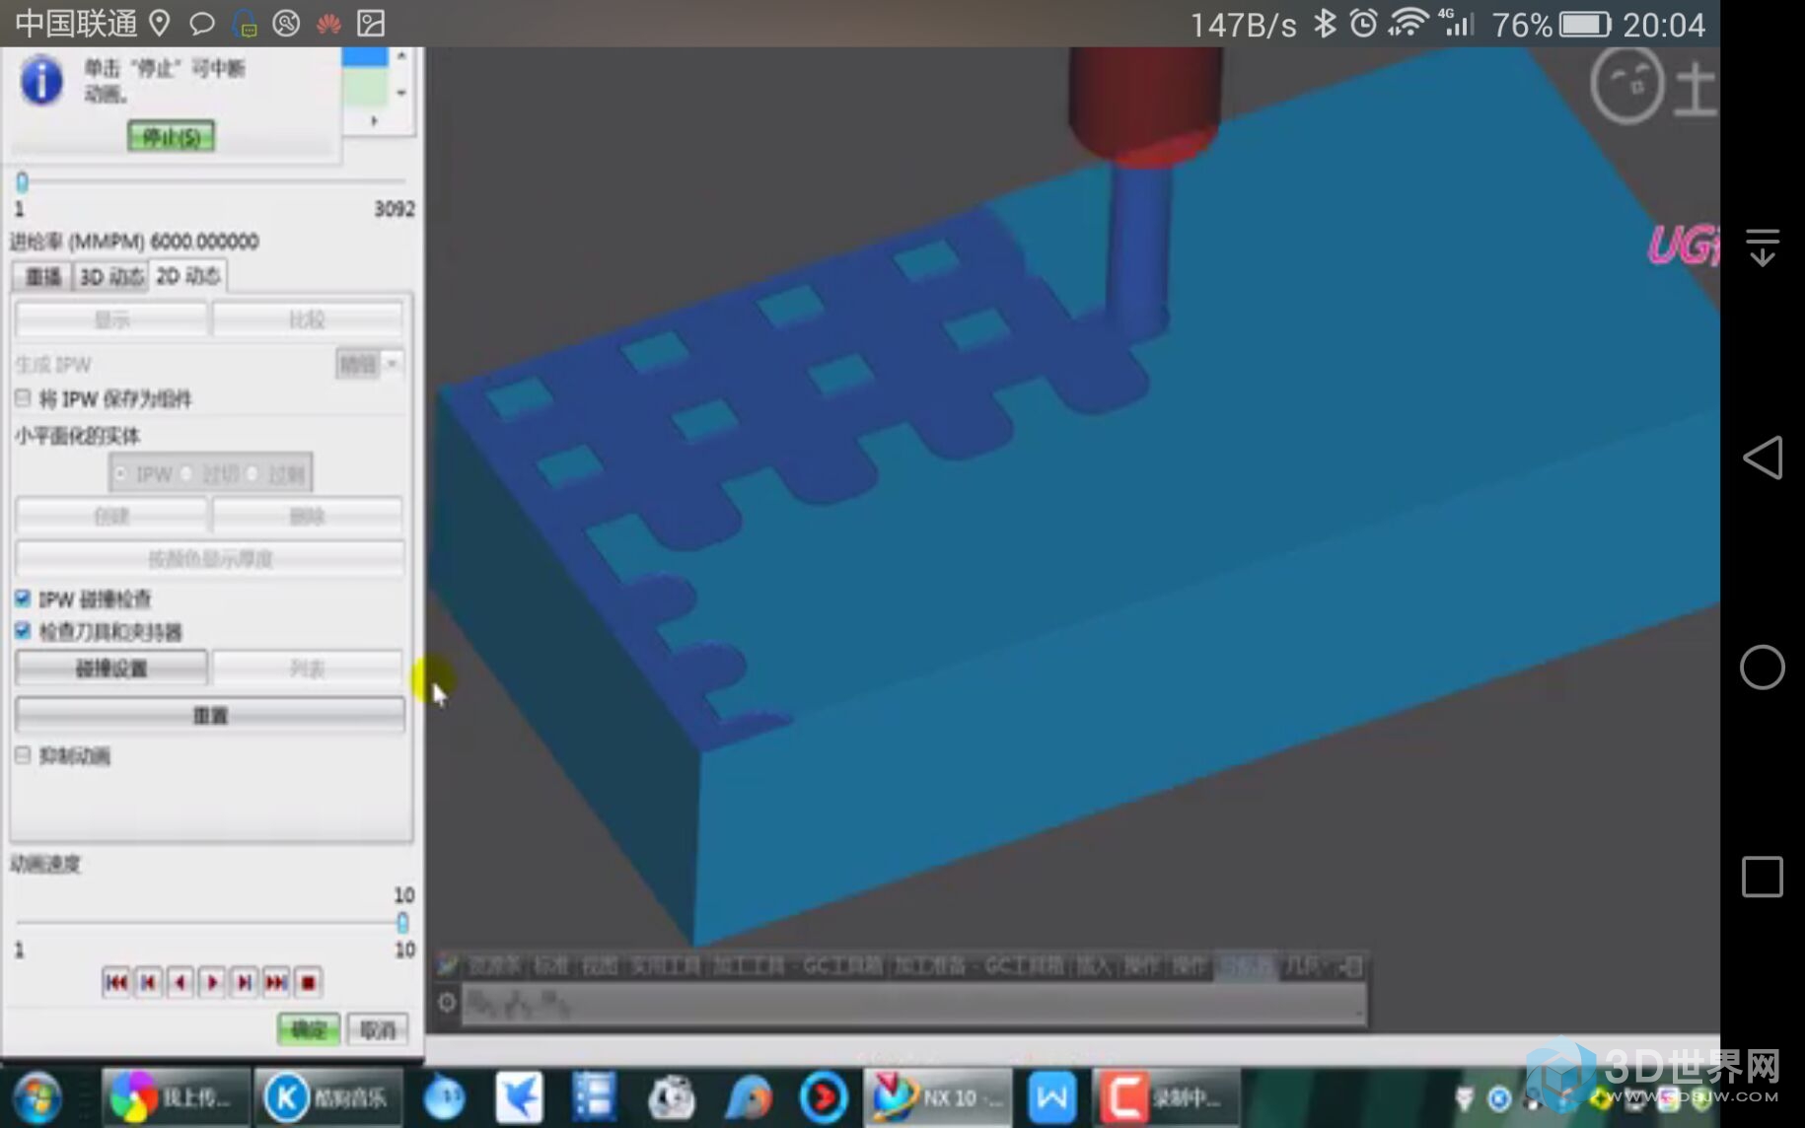The height and width of the screenshot is (1128, 1805).
Task: Click the toolpath progress slider handle
Action: [23, 181]
